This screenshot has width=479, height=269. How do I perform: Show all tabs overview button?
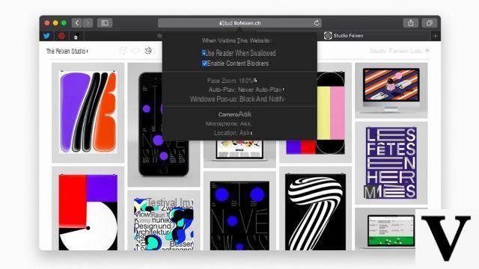(x=430, y=23)
